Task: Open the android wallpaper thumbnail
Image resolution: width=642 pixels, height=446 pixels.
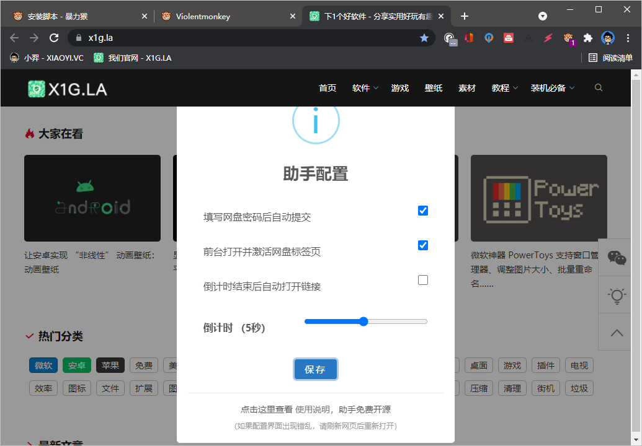Action: [92, 198]
